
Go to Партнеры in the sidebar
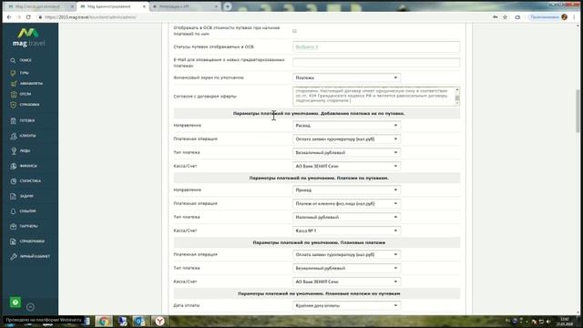(x=25, y=226)
